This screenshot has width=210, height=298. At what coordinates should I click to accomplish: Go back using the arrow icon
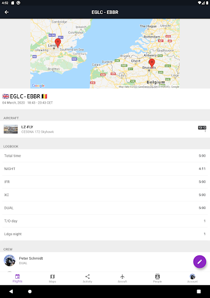coord(6,12)
